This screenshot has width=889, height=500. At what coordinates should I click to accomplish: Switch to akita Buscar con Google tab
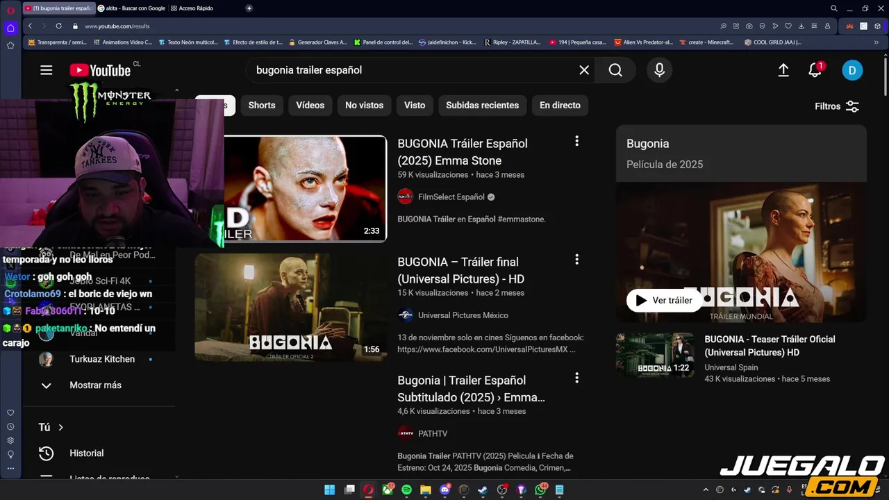(132, 8)
